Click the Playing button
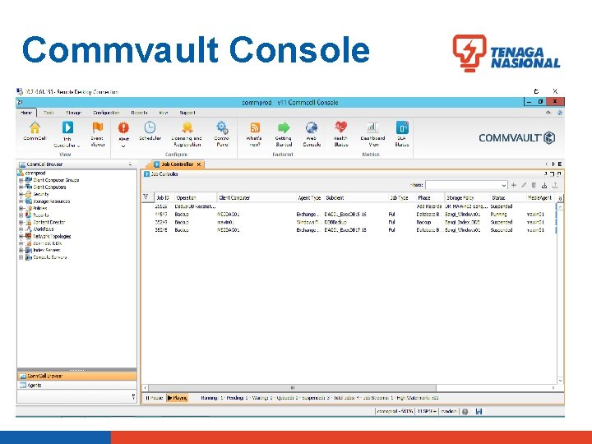This screenshot has height=444, width=592. coord(177,398)
